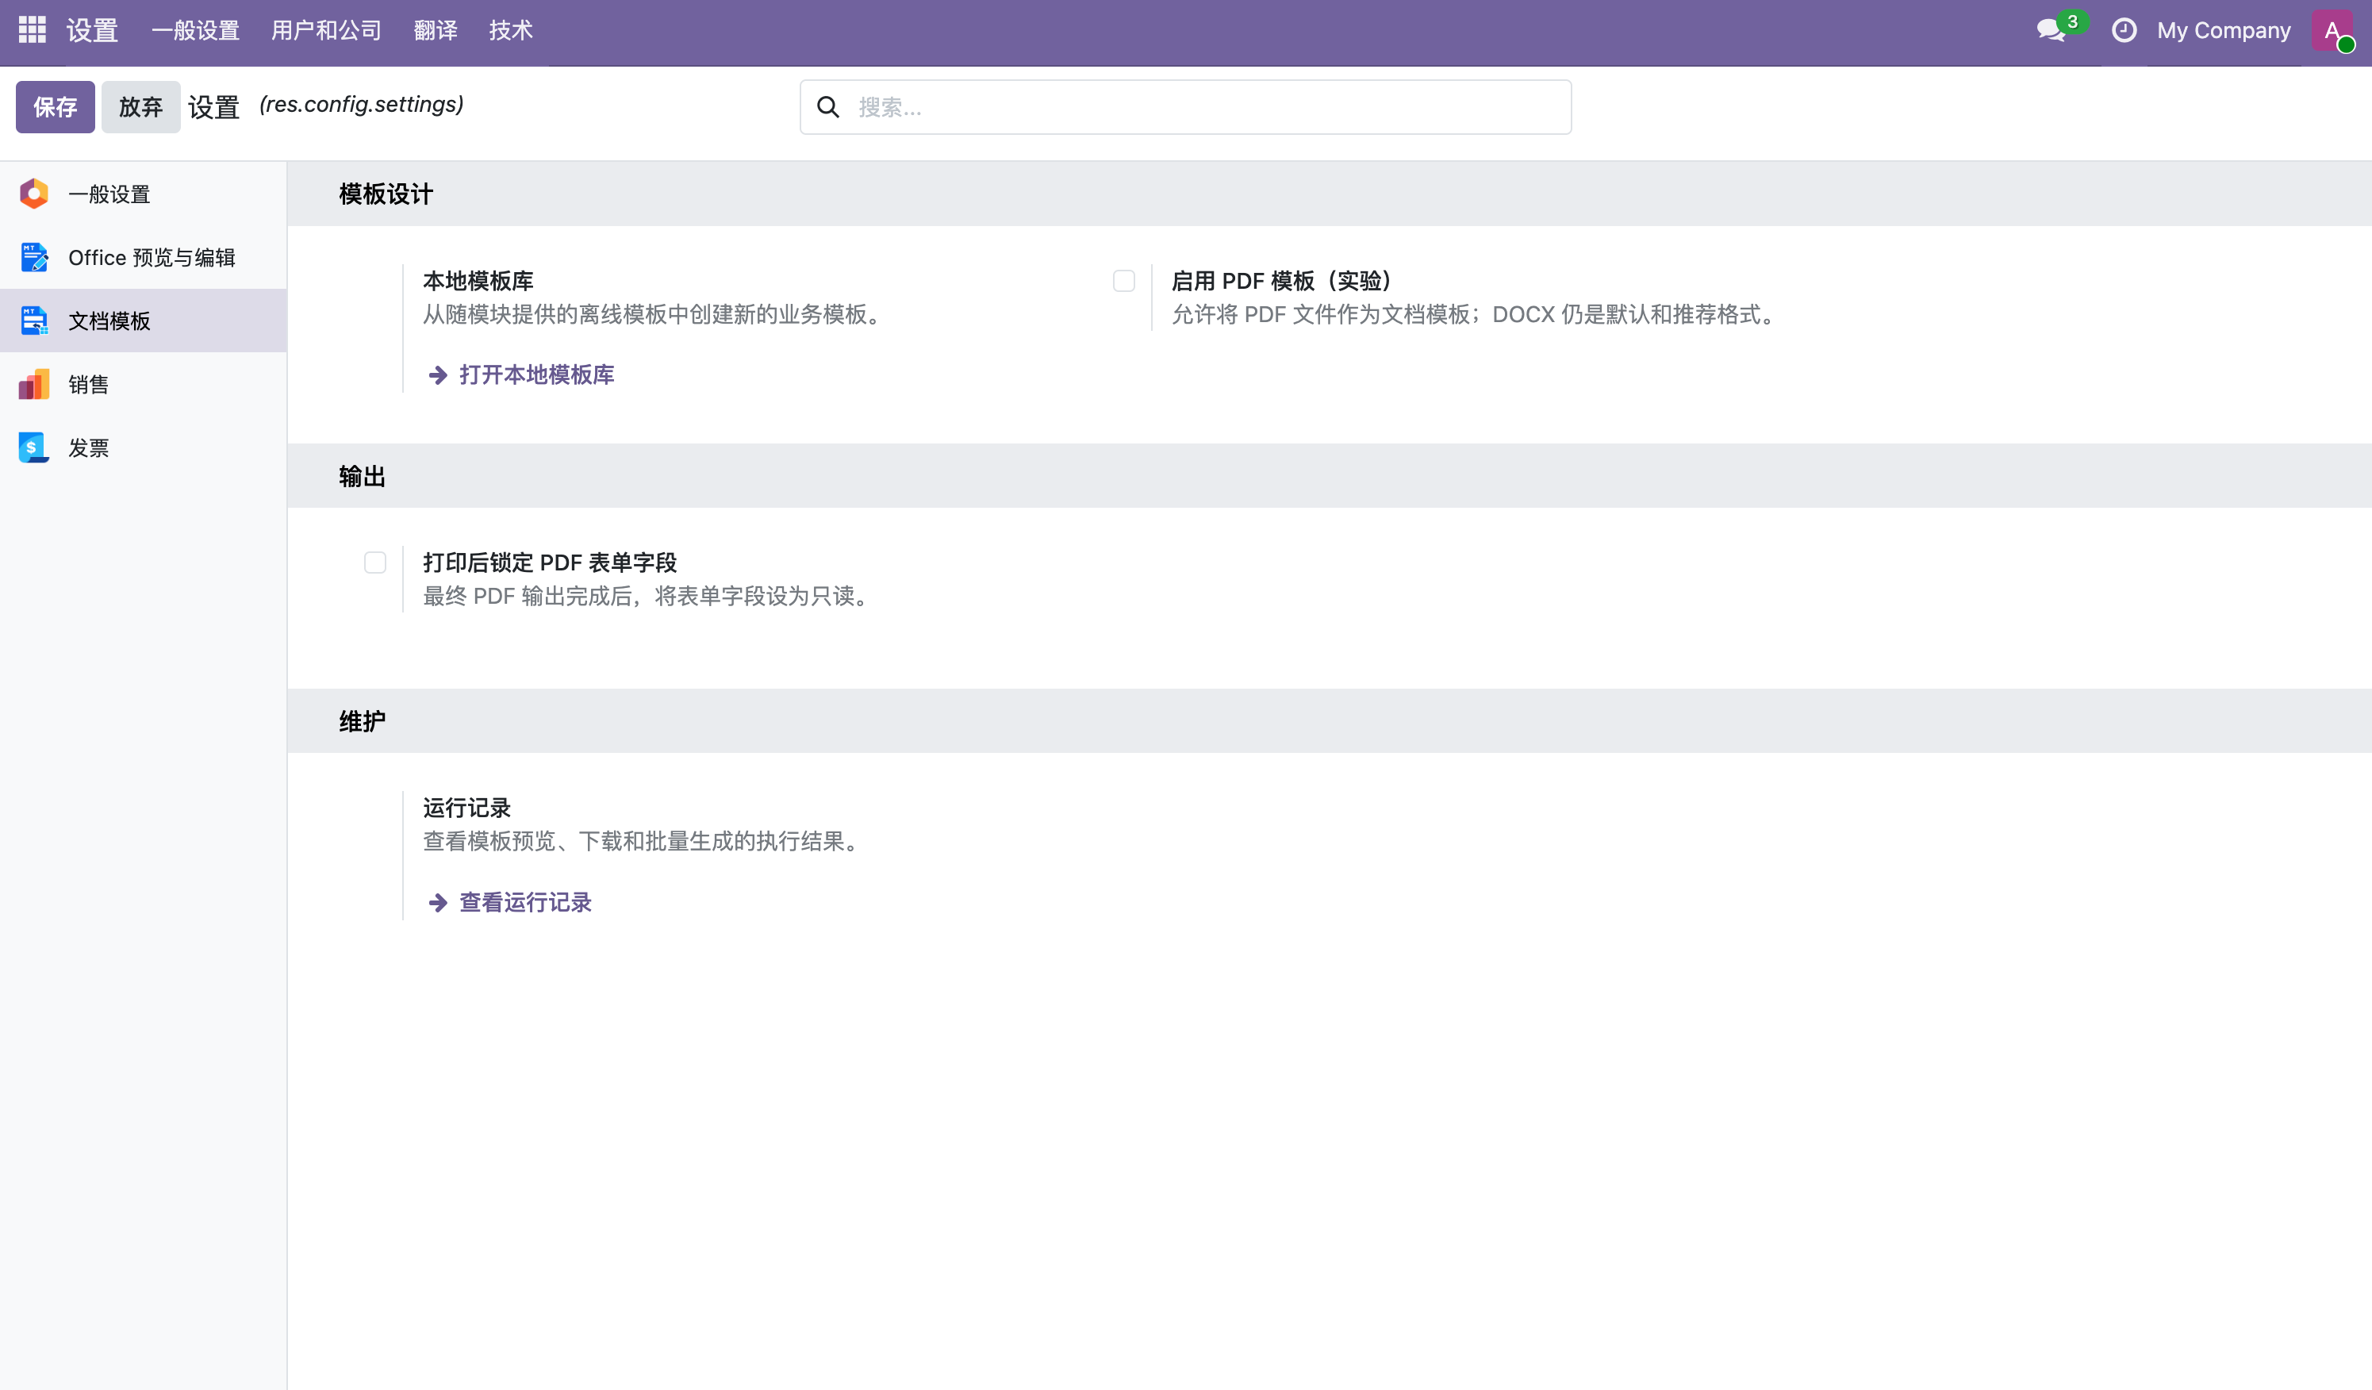The width and height of the screenshot is (2372, 1390).
Task: Open the user avatar menu
Action: tap(2332, 30)
